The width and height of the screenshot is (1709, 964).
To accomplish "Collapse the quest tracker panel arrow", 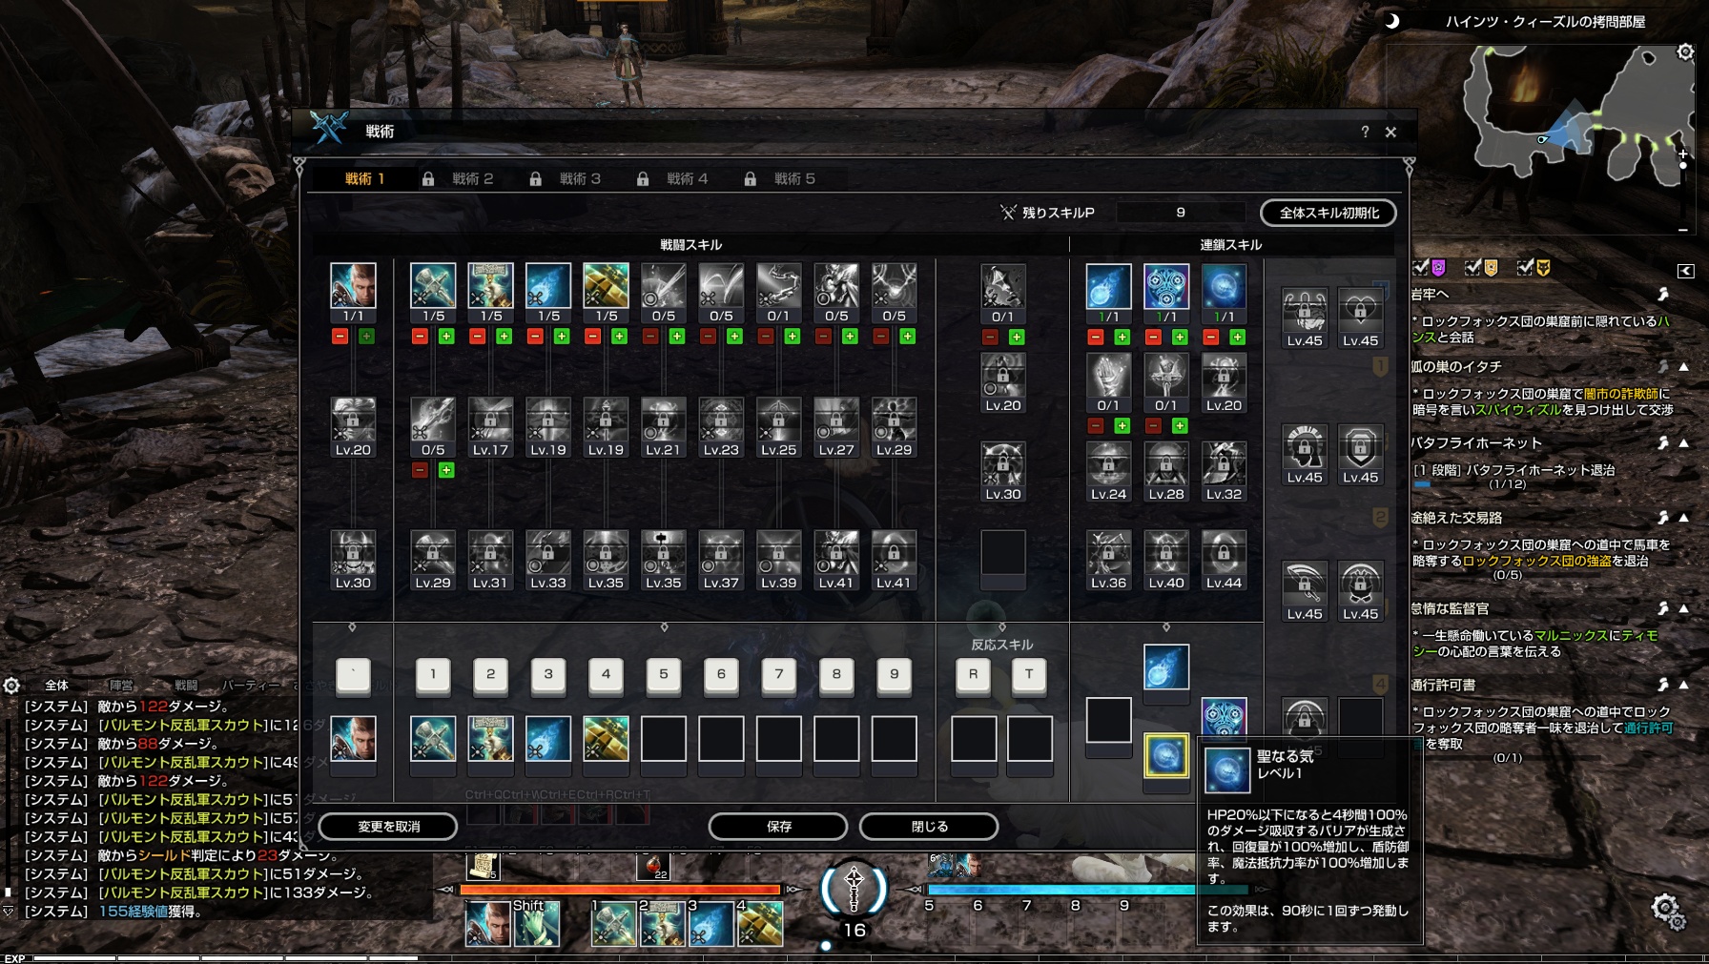I will (1685, 271).
